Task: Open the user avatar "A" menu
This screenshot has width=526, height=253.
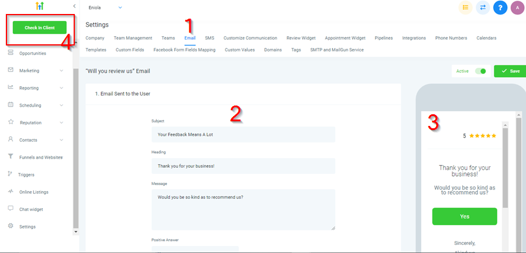Action: 518,8
